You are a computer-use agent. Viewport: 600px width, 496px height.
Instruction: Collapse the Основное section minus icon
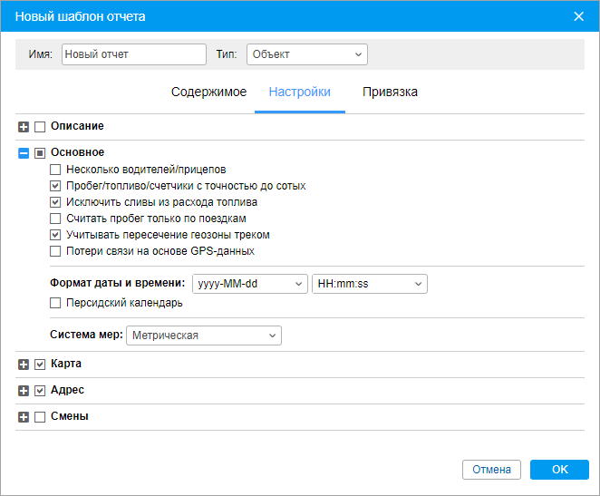[24, 153]
